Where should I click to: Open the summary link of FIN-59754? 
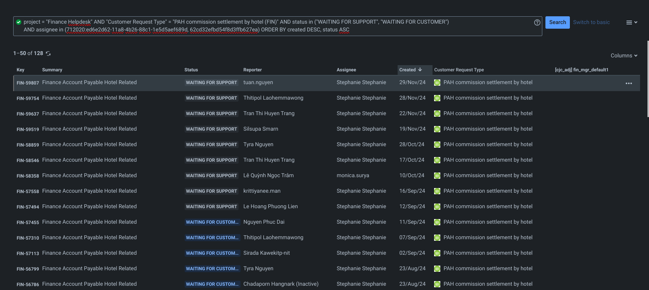click(89, 98)
